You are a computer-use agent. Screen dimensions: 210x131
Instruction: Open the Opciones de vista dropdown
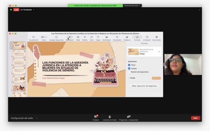coord(132,6)
